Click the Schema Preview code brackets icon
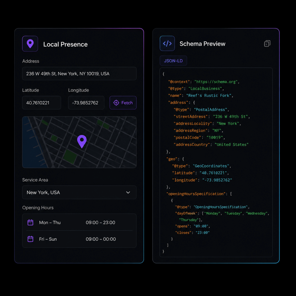The height and width of the screenshot is (296, 296). [x=167, y=44]
